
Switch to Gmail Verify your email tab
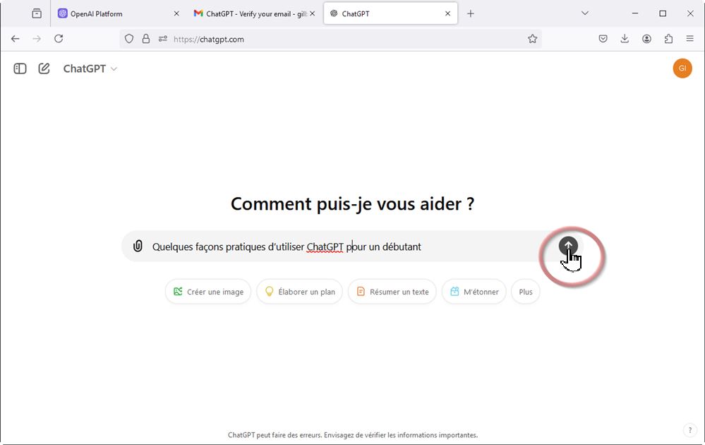(x=254, y=13)
